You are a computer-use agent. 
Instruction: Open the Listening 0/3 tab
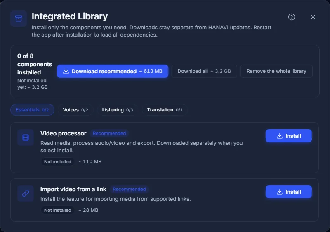coord(118,110)
